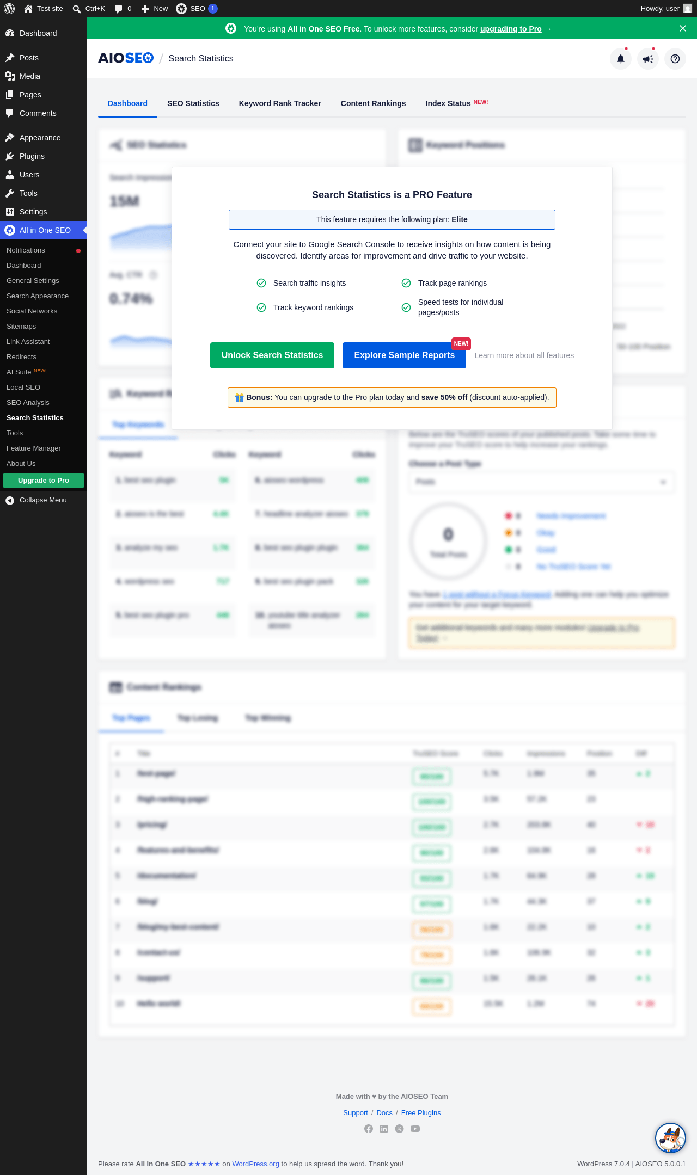Screen dimensions: 697x1175
Task: Open Pages in the admin sidebar
Action: (x=44, y=95)
